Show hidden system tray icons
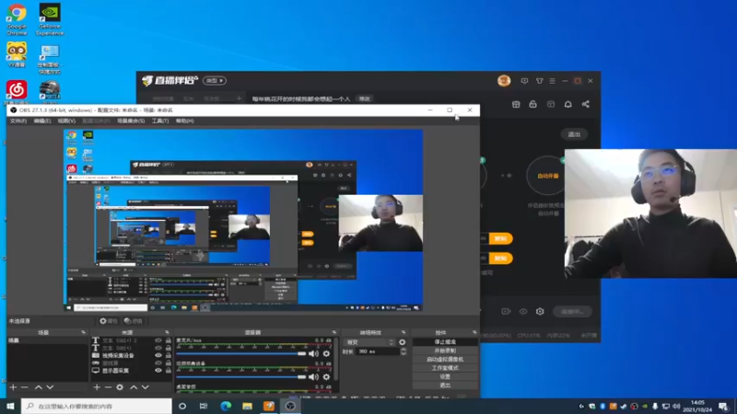 [581, 407]
